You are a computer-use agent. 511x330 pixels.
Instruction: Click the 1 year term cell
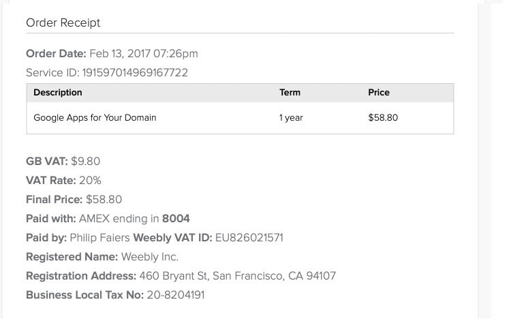(291, 118)
